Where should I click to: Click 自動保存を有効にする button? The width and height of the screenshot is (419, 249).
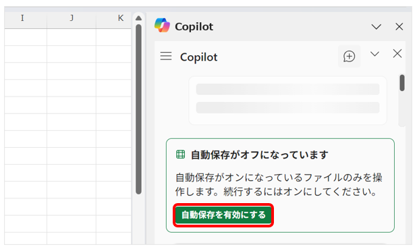pos(223,215)
